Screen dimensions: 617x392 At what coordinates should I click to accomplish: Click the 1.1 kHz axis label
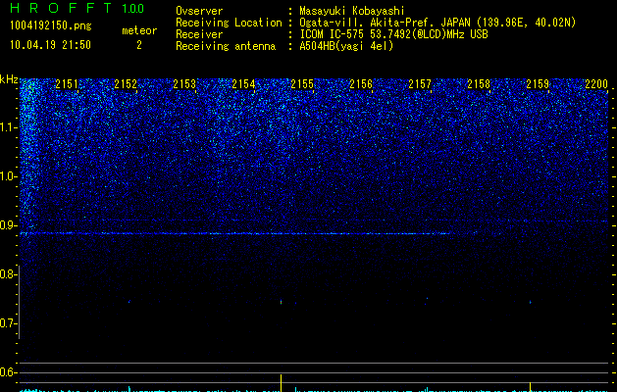click(x=8, y=127)
